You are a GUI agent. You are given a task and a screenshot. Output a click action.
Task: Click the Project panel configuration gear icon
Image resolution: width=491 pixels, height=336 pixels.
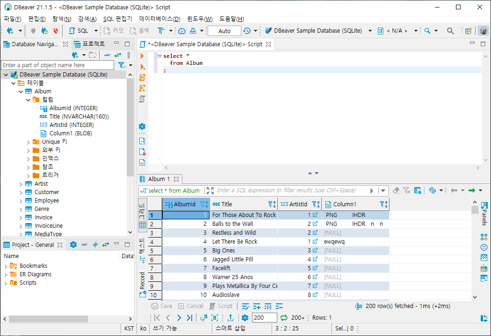(x=73, y=245)
